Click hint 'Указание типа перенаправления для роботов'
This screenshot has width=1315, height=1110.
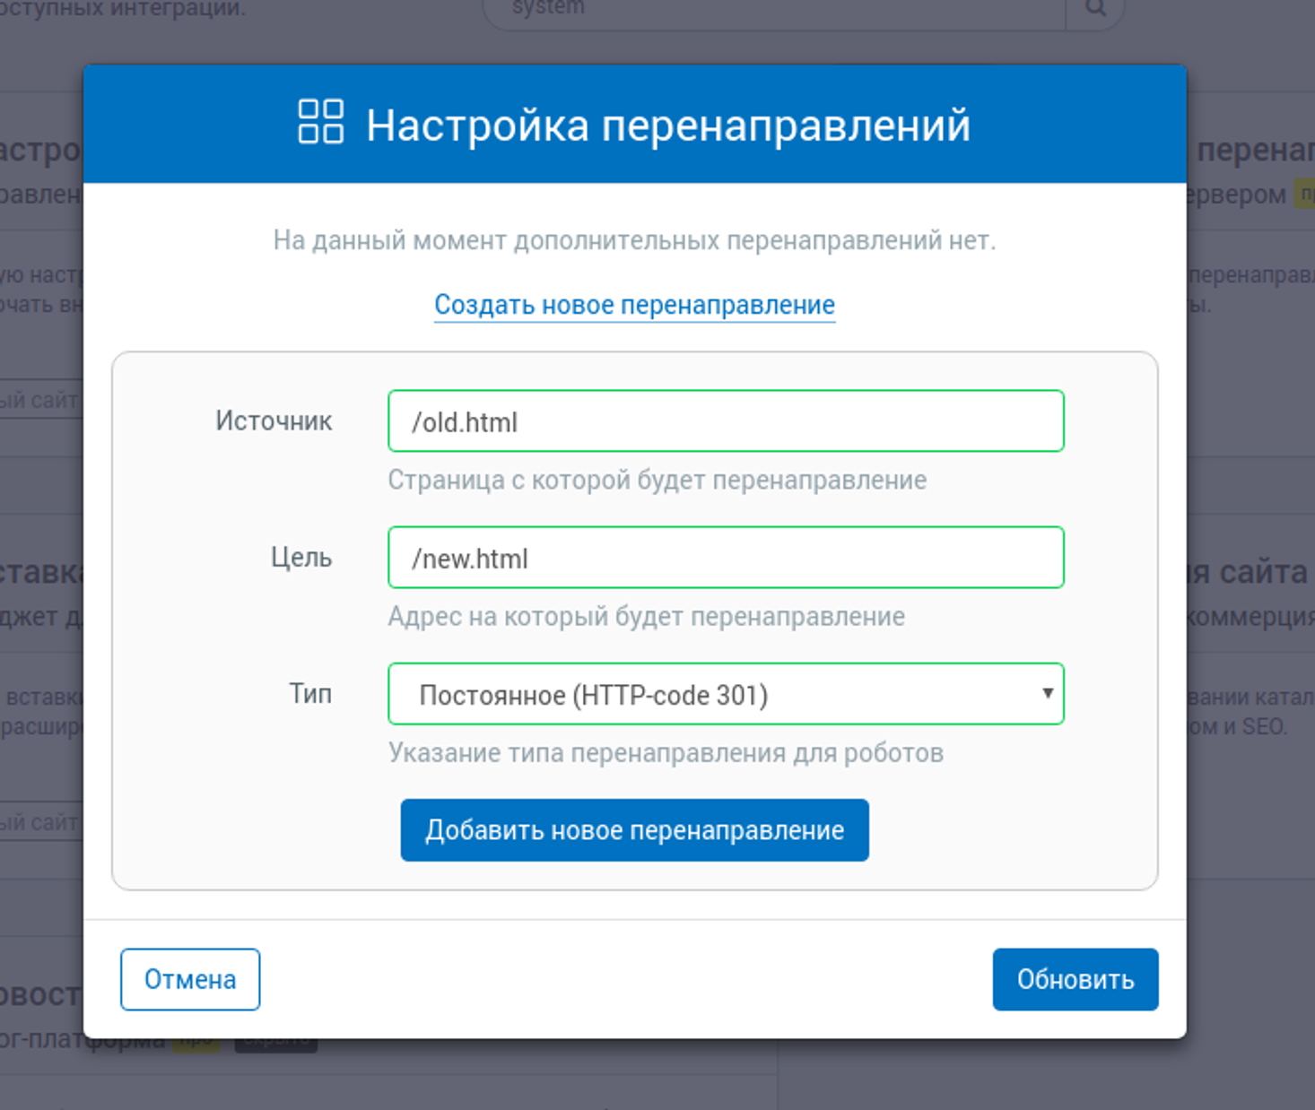tap(666, 752)
